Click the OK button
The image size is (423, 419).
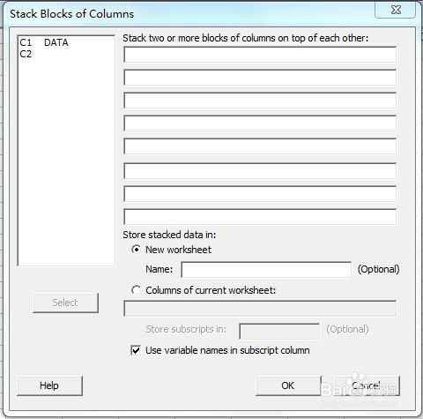288,385
